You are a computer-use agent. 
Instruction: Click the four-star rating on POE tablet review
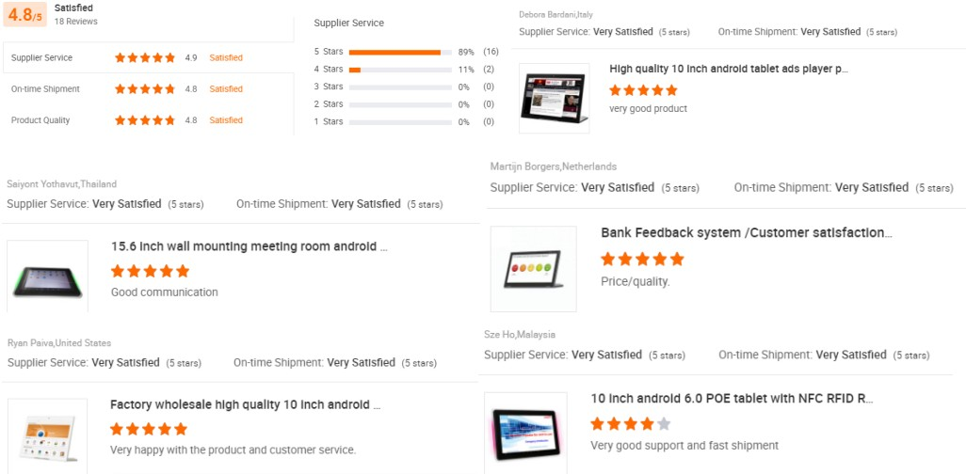coord(631,423)
